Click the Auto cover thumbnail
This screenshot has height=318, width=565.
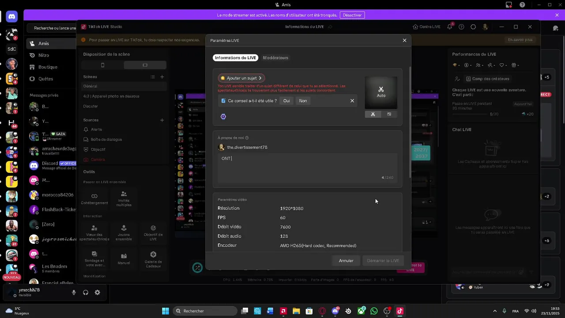pyautogui.click(x=381, y=92)
